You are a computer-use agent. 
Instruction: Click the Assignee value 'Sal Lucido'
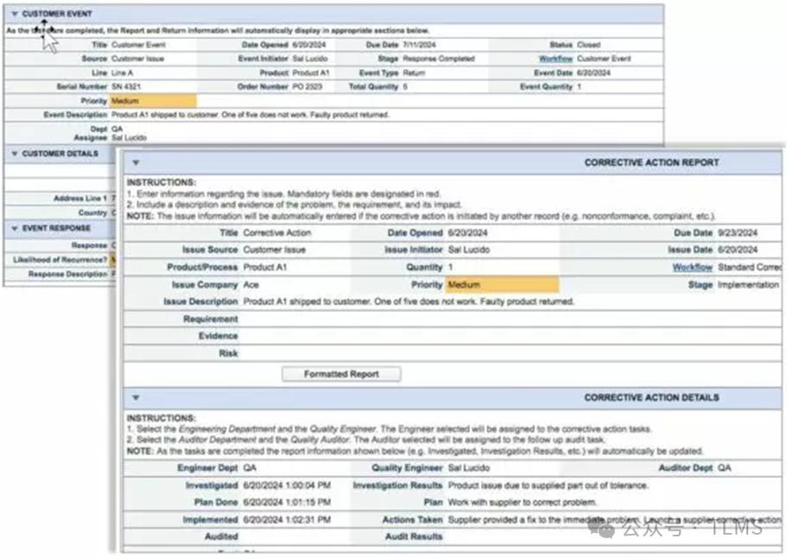tap(129, 137)
